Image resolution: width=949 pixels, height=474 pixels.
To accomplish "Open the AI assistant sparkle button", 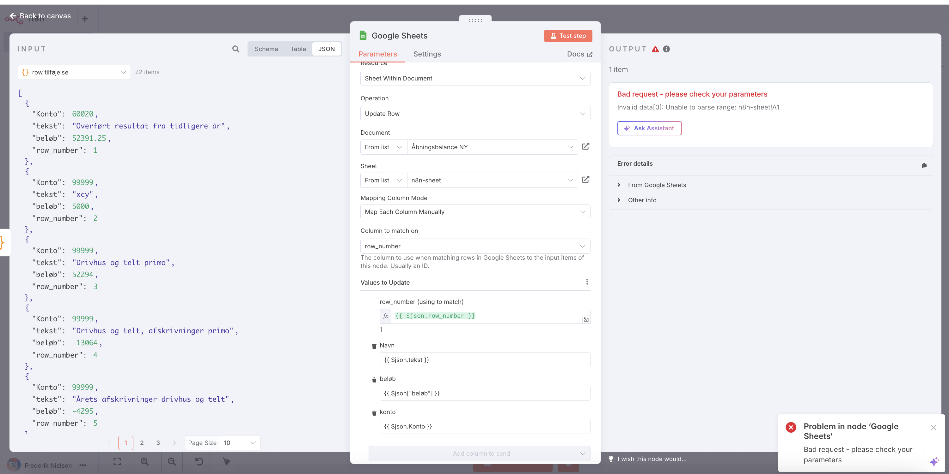I will point(934,461).
